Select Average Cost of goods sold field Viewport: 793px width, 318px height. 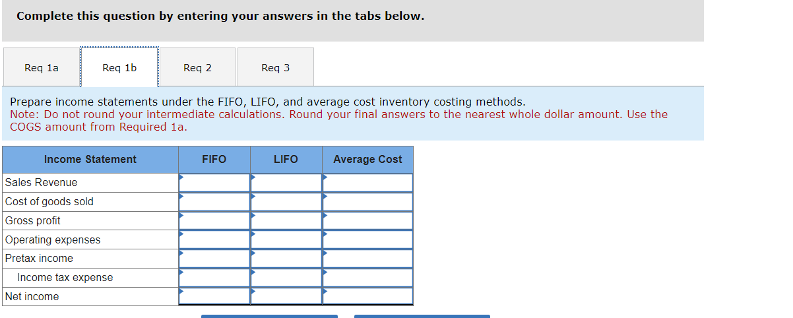click(x=367, y=202)
